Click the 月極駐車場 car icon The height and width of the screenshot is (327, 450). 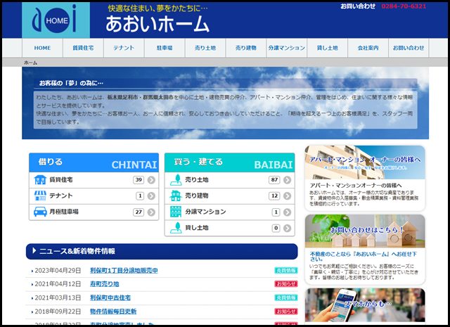pyautogui.click(x=40, y=212)
